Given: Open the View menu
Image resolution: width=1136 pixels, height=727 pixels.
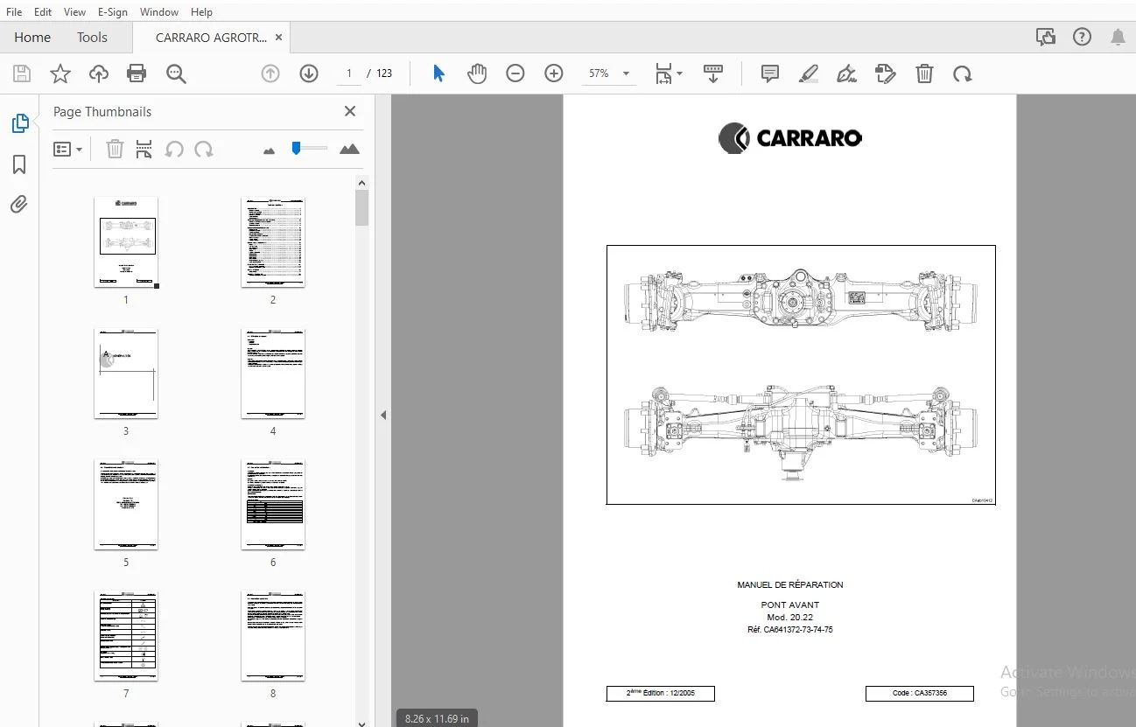Looking at the screenshot, I should (x=75, y=11).
